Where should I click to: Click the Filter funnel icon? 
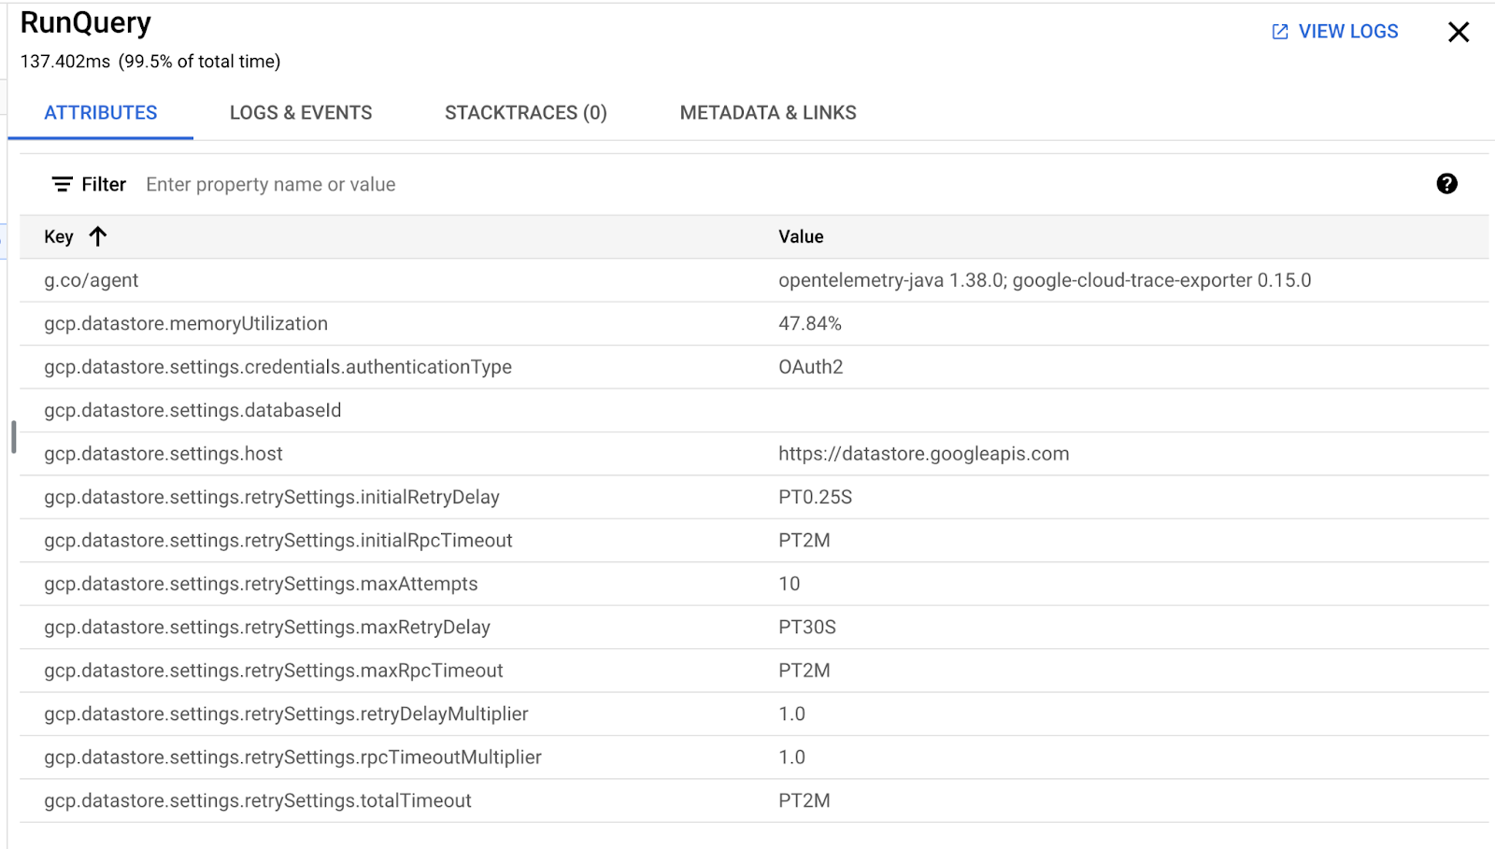[x=62, y=184]
